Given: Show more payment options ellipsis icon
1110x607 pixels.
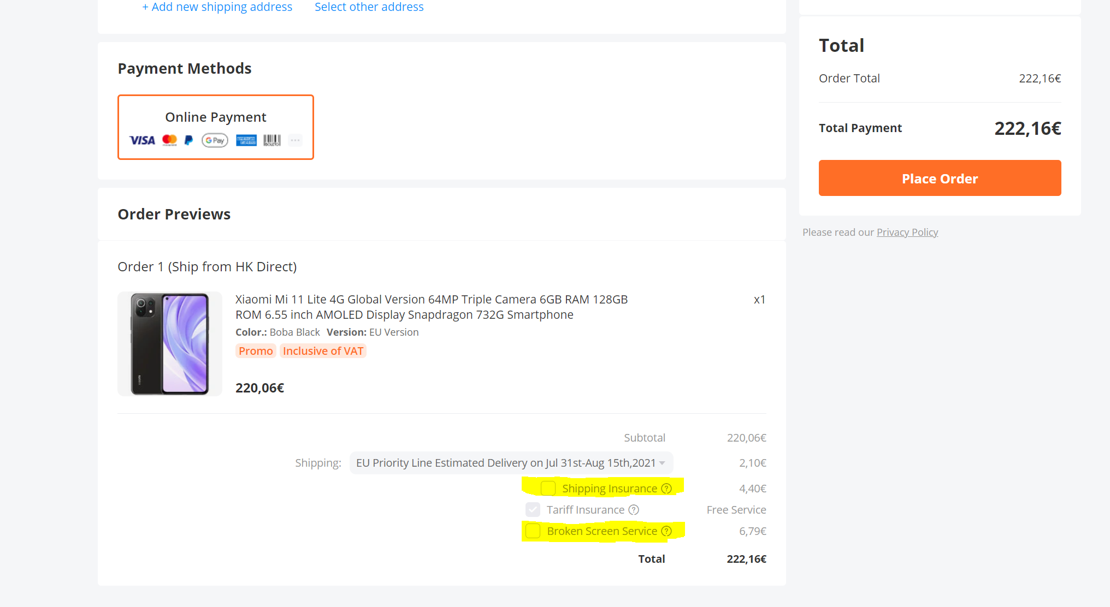Looking at the screenshot, I should tap(296, 140).
